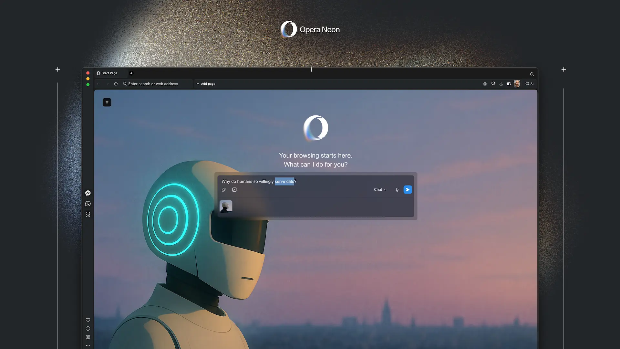Toggle the hamburger menu on the start page
This screenshot has height=349, width=620.
pyautogui.click(x=107, y=102)
